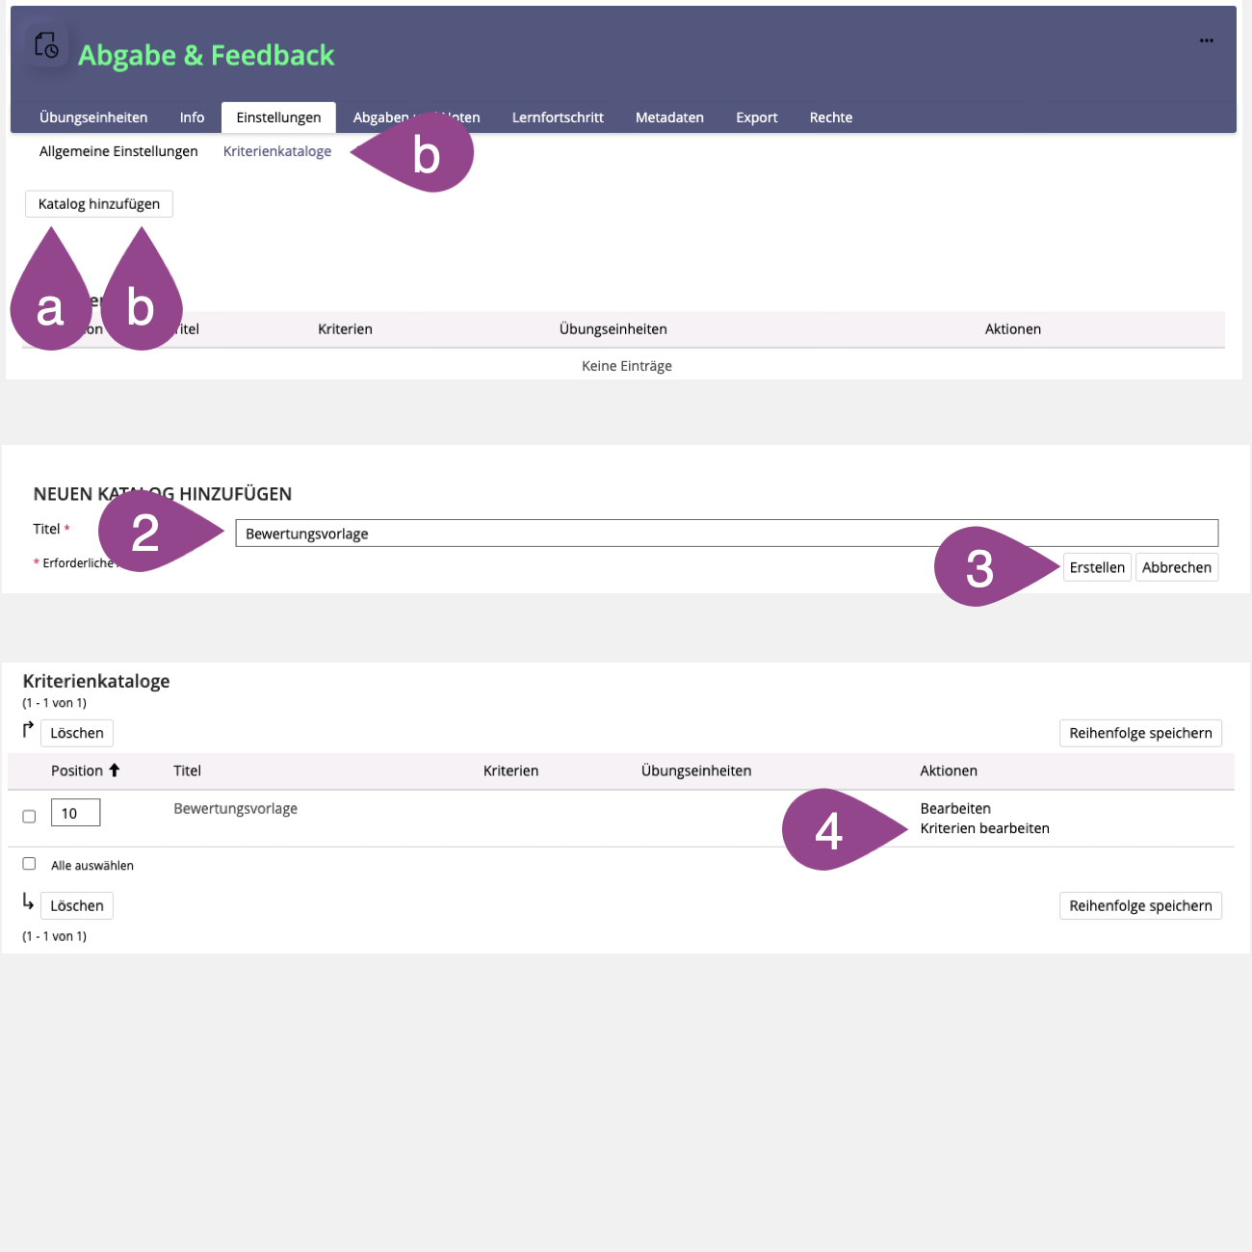Image resolution: width=1252 pixels, height=1252 pixels.
Task: Open the Export tab
Action: (x=756, y=117)
